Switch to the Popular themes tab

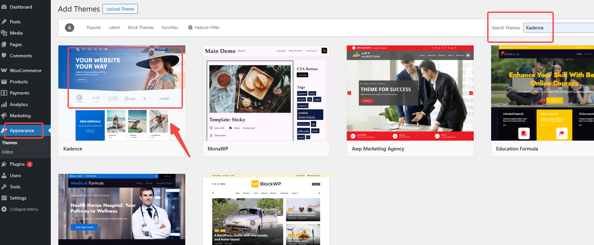point(94,28)
